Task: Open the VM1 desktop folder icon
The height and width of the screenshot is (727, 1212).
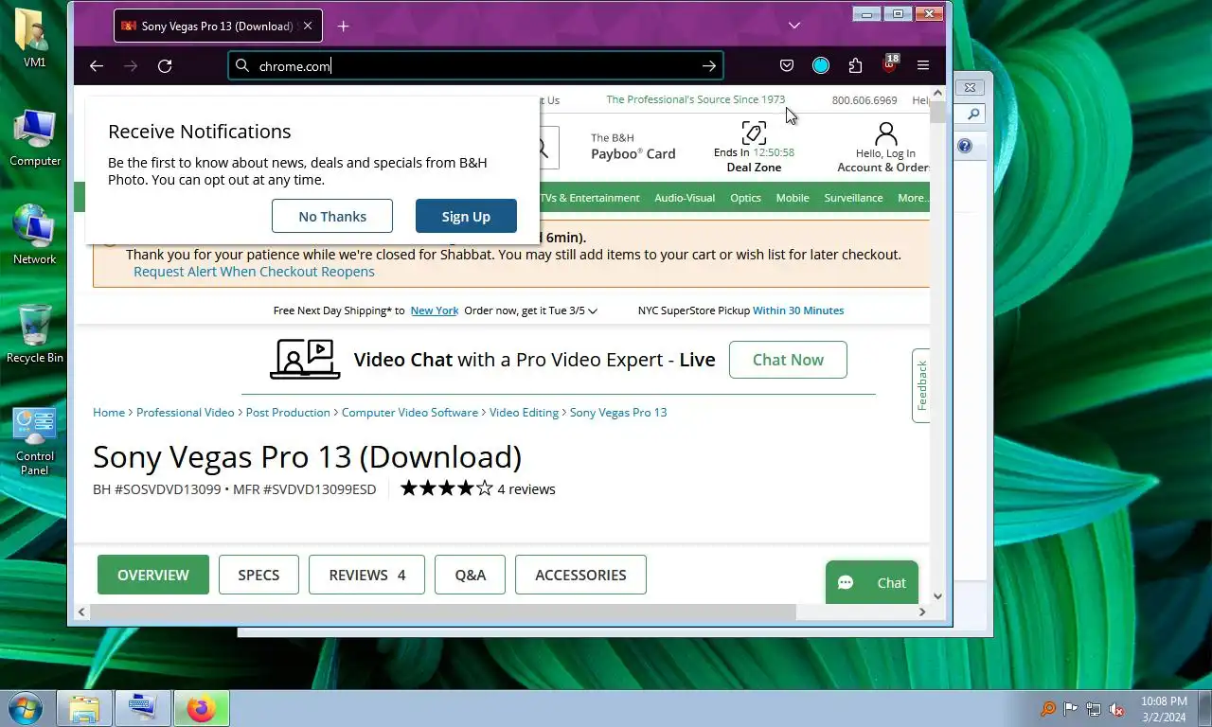Action: pos(35,38)
